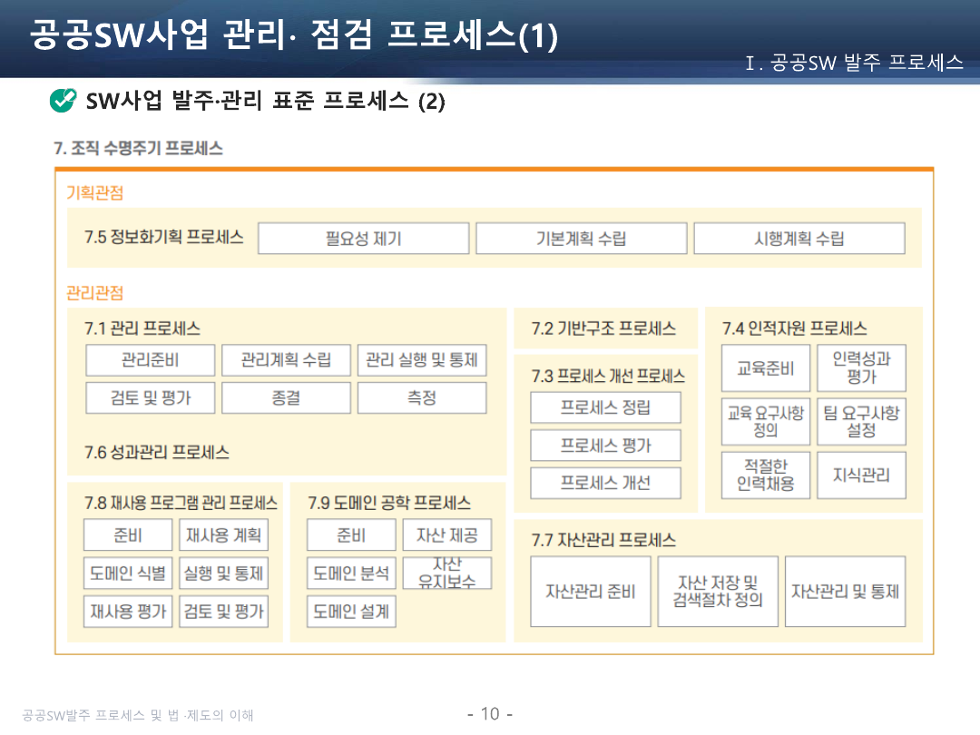Click the 관리준비 box

[150, 360]
